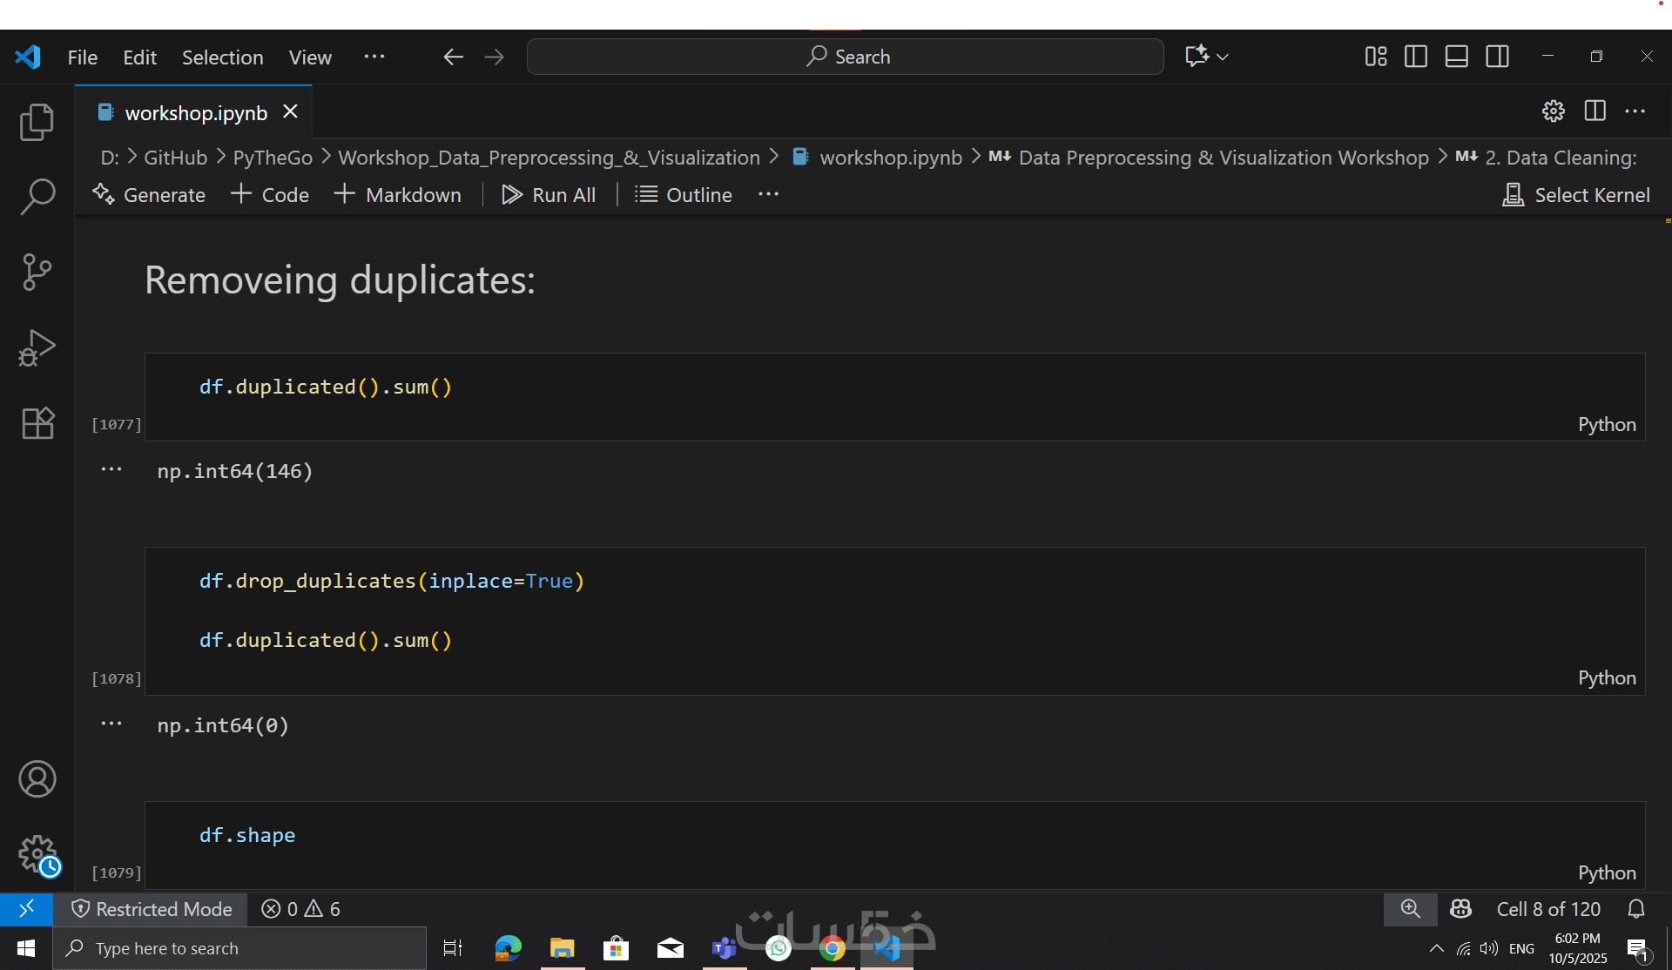Toggle the bottom Panel layout
This screenshot has width=1672, height=970.
(1457, 57)
